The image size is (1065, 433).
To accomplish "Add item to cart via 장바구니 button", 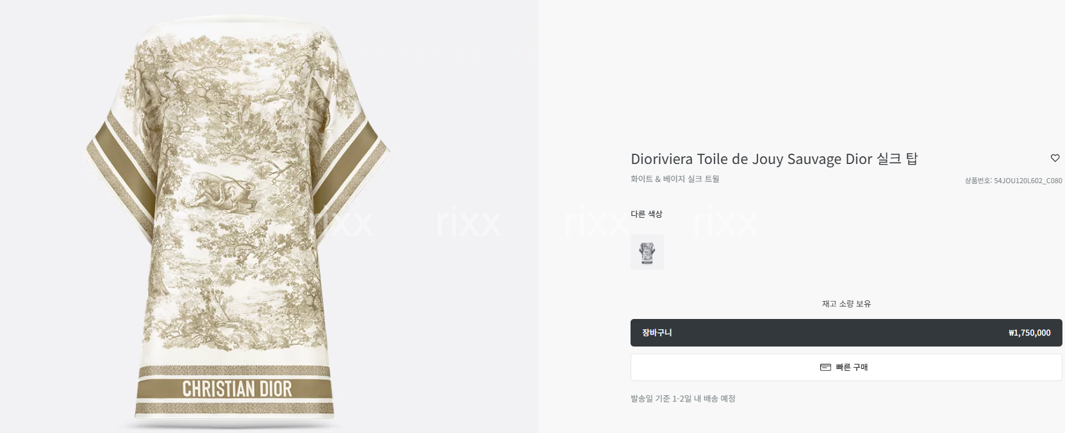I will 846,332.
